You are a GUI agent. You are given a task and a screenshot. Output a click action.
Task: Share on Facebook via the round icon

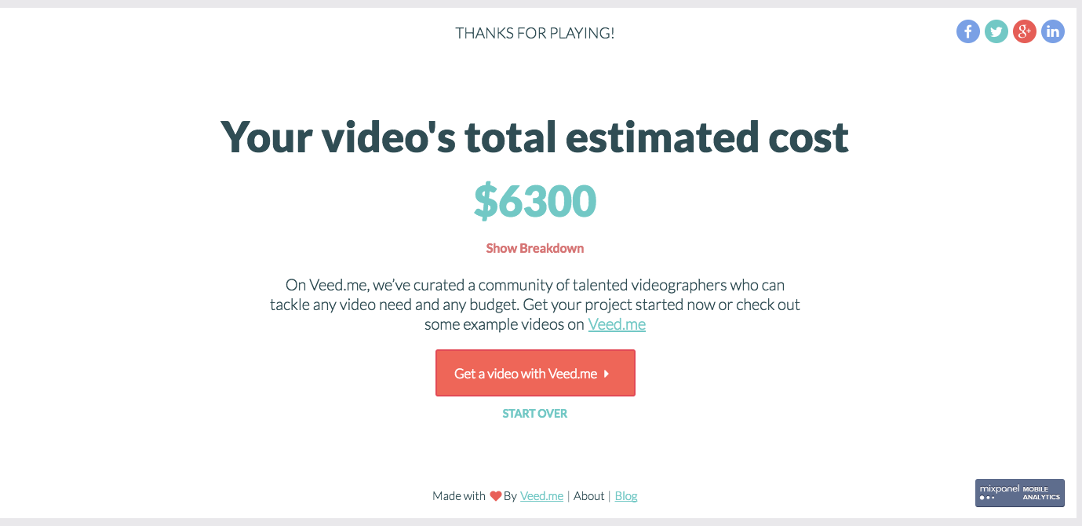[968, 31]
